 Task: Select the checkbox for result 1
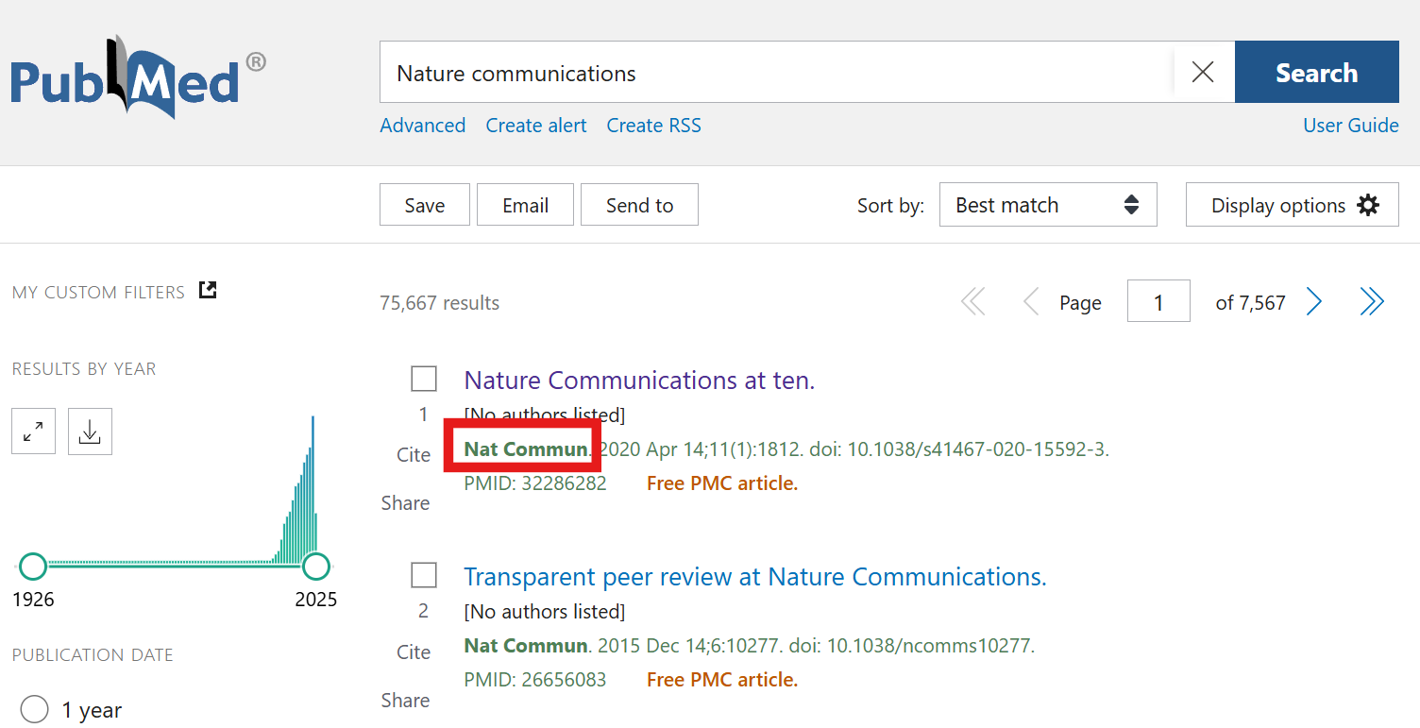click(424, 379)
